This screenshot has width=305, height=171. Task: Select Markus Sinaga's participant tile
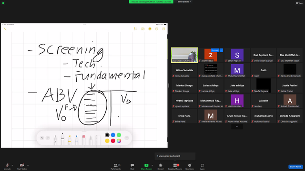click(x=184, y=85)
